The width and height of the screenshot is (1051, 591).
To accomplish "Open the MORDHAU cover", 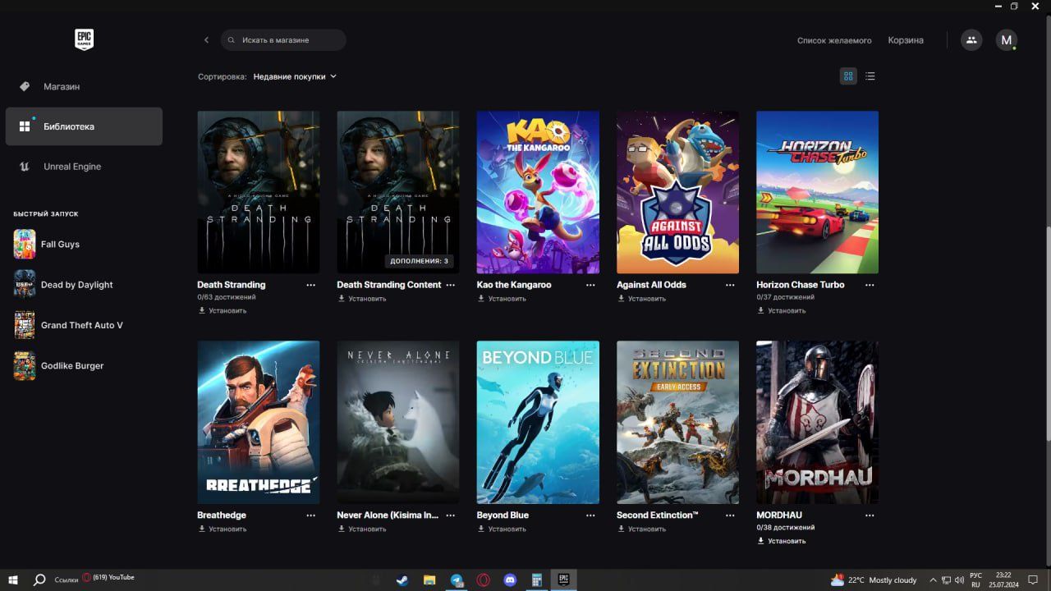I will (818, 422).
